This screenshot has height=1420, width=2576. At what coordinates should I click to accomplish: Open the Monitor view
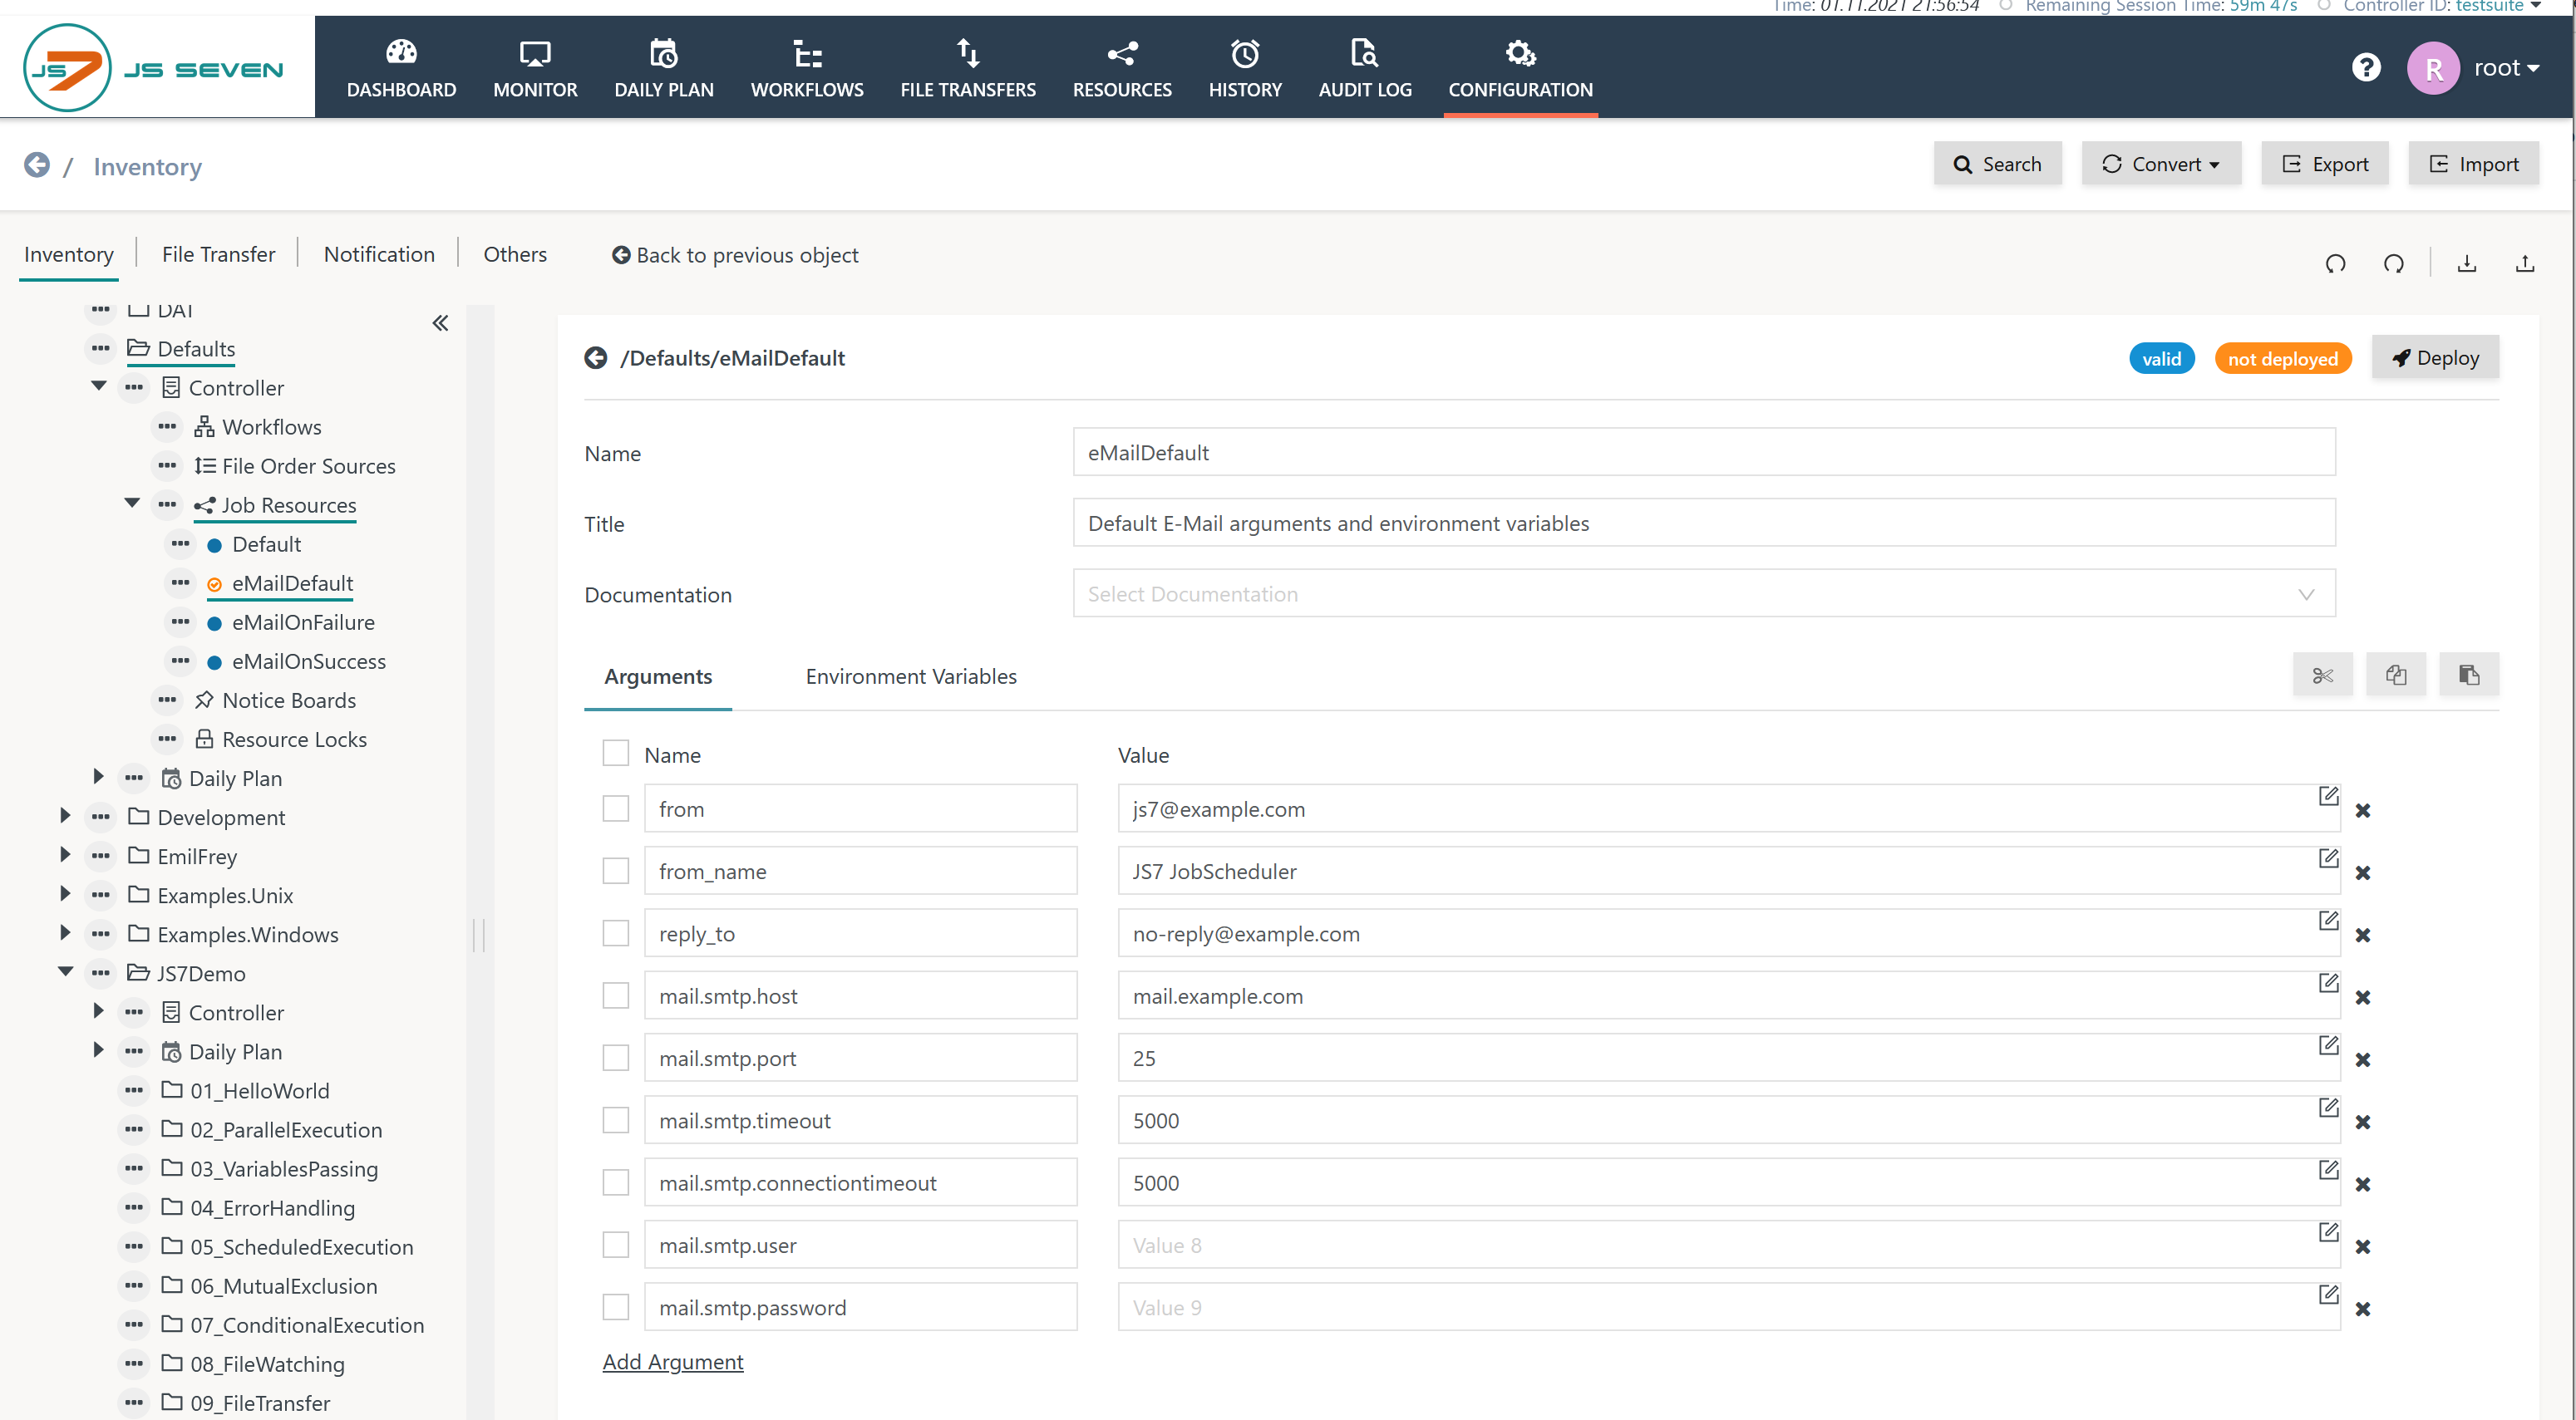(x=535, y=68)
